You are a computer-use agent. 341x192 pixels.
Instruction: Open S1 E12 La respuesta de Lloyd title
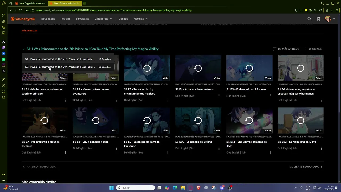[297, 142]
